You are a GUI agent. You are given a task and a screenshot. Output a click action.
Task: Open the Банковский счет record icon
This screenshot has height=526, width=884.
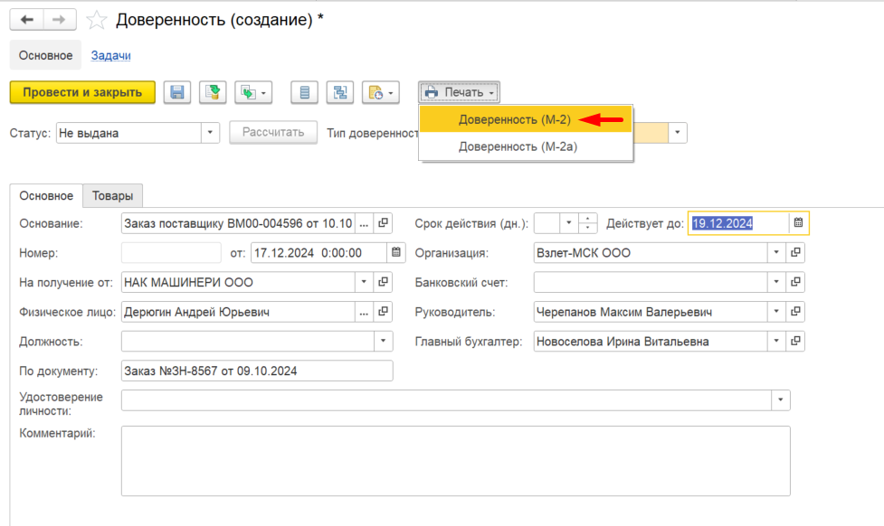tap(795, 282)
